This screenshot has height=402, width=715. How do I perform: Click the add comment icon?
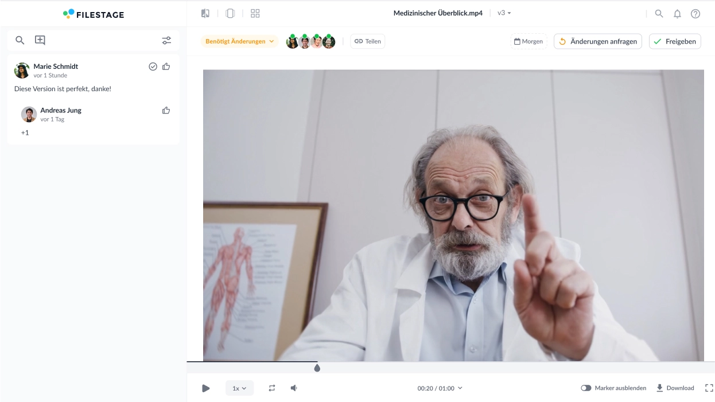[40, 40]
